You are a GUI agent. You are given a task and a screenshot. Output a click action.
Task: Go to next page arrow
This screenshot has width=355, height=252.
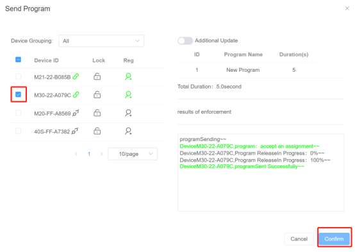(102, 154)
